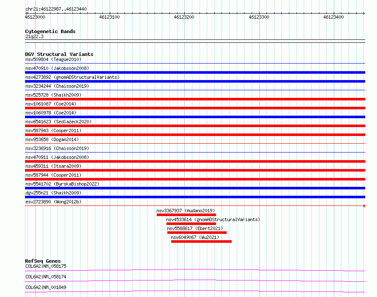
Task: Click the blue bar under nsv470910
Action: tap(195, 72)
